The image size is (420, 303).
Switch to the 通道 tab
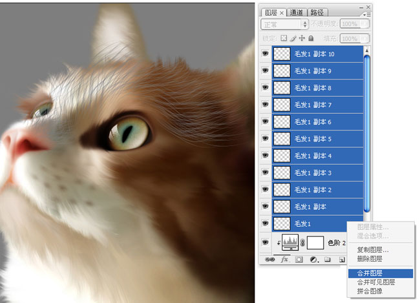[x=297, y=12]
